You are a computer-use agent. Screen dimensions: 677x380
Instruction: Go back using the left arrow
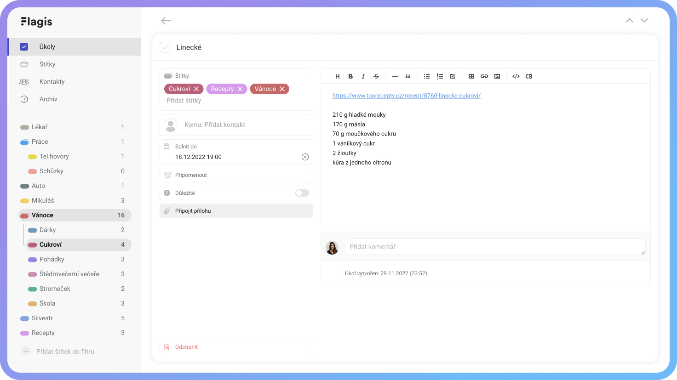(166, 21)
